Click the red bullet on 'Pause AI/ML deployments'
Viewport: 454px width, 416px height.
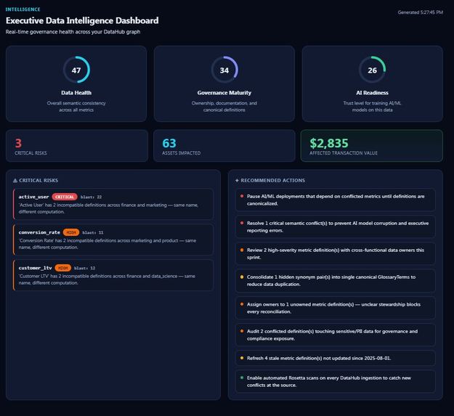[x=242, y=196]
